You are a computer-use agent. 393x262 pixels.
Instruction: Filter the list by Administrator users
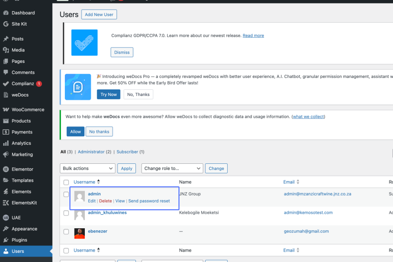click(x=91, y=152)
